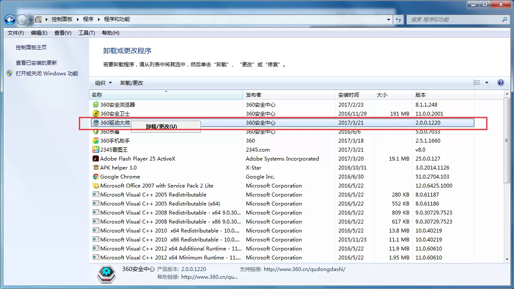
Task: Open the 编辑(E) menu
Action: click(39, 33)
